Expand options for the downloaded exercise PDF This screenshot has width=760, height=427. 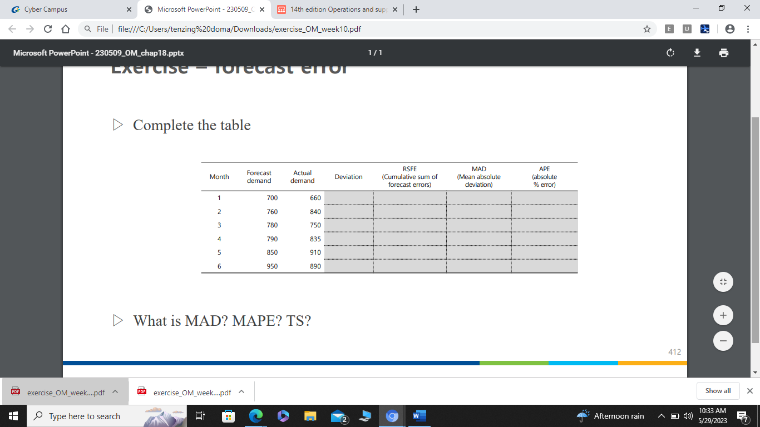pyautogui.click(x=115, y=391)
